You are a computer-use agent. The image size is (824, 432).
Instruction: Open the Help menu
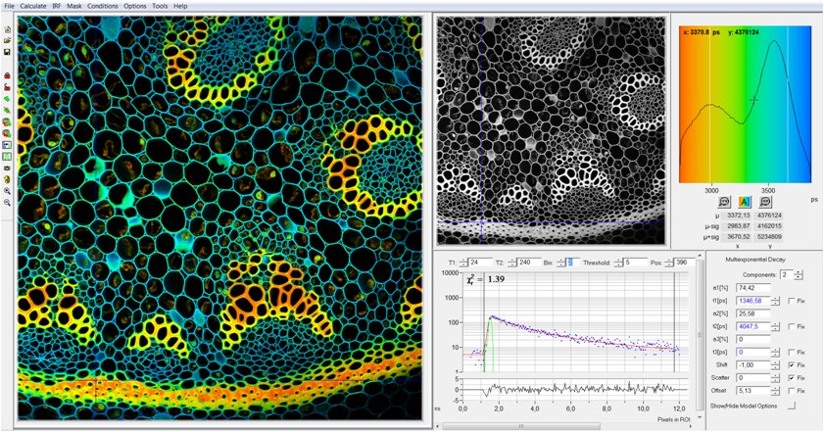[180, 6]
